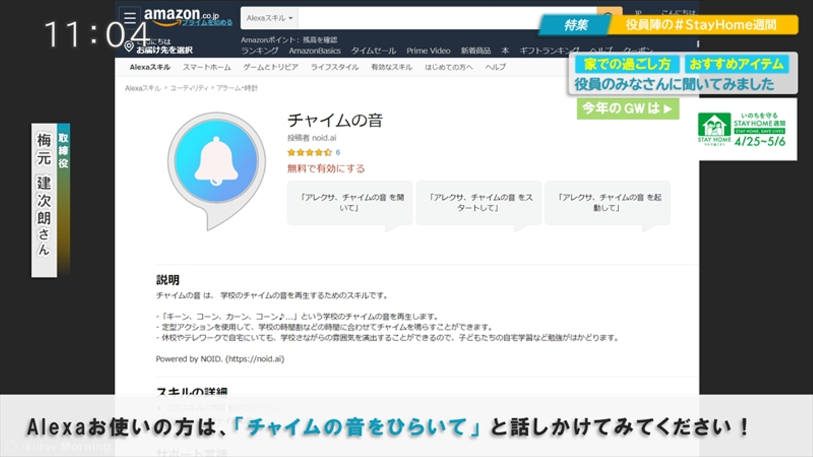Open タイムセール in the navigation bar
813x457 pixels.
click(x=374, y=51)
